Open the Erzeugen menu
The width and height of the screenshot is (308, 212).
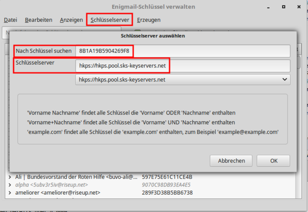(149, 20)
